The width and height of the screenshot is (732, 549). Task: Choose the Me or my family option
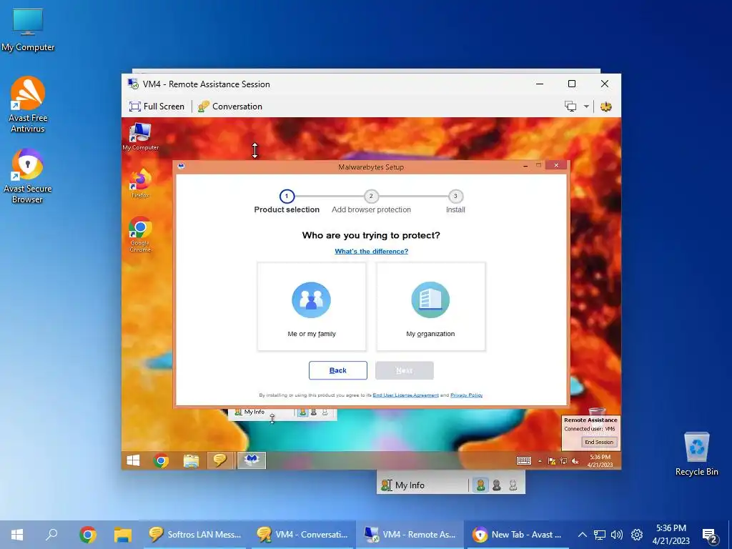tap(312, 306)
